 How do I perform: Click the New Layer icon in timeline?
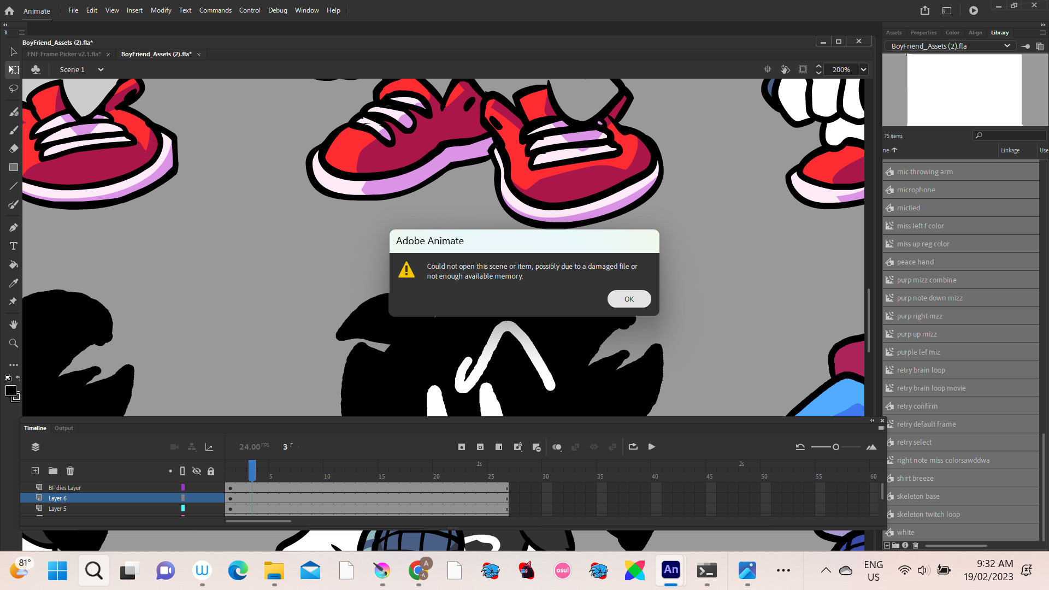(x=35, y=471)
